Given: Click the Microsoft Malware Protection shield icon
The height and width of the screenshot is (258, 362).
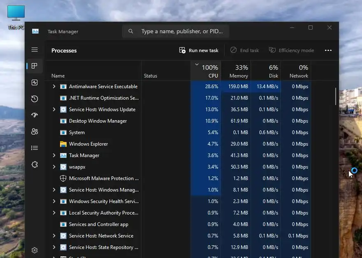Looking at the screenshot, I should coord(63,178).
